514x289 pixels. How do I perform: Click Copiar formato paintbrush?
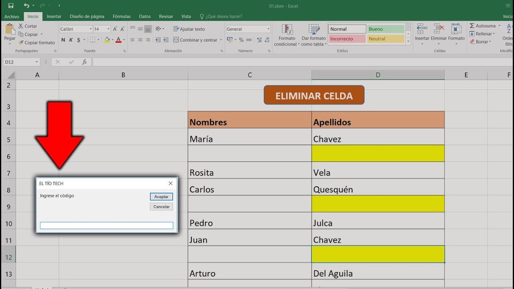pyautogui.click(x=37, y=43)
